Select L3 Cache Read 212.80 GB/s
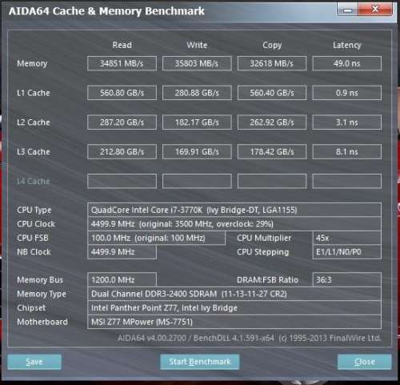Image resolution: width=400 pixels, height=385 pixels. (122, 151)
